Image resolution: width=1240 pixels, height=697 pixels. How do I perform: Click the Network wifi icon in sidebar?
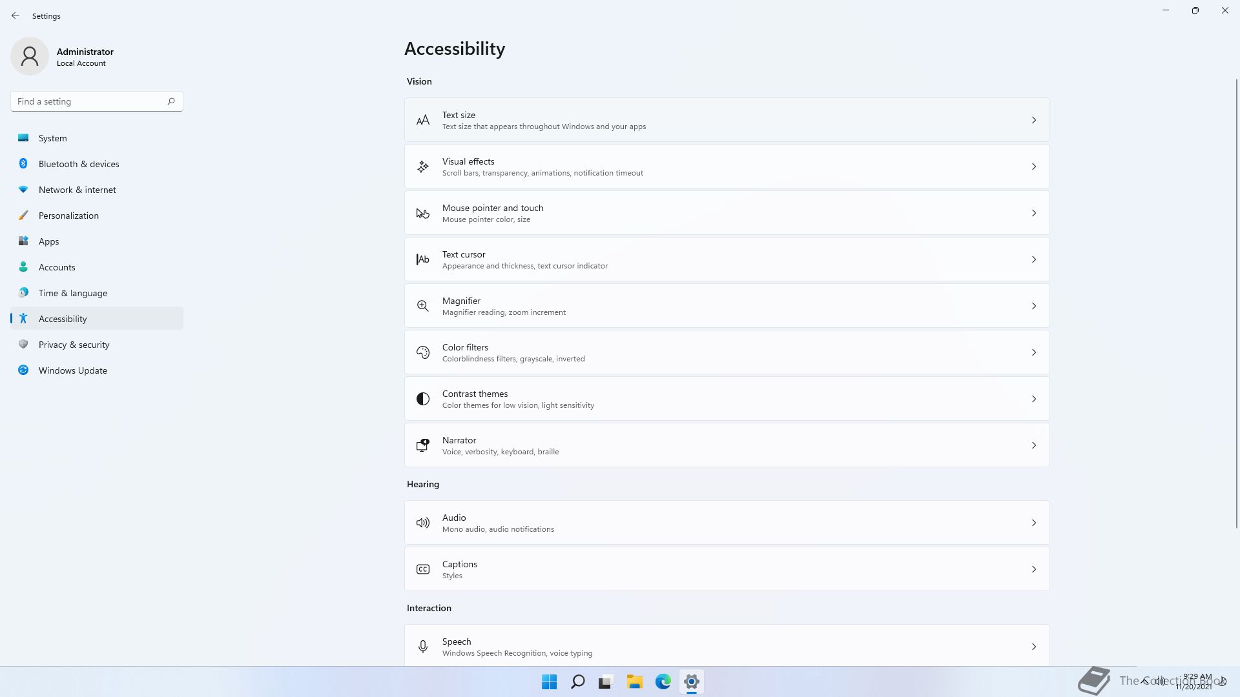tap(23, 189)
